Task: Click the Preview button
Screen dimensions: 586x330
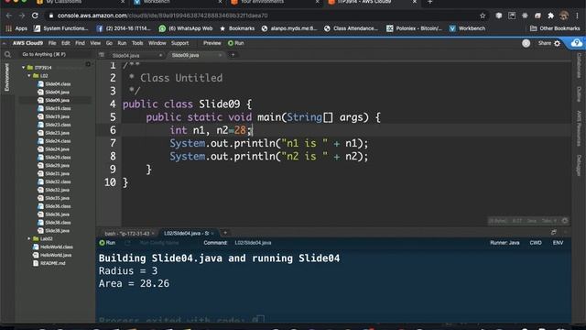Action: (212, 43)
